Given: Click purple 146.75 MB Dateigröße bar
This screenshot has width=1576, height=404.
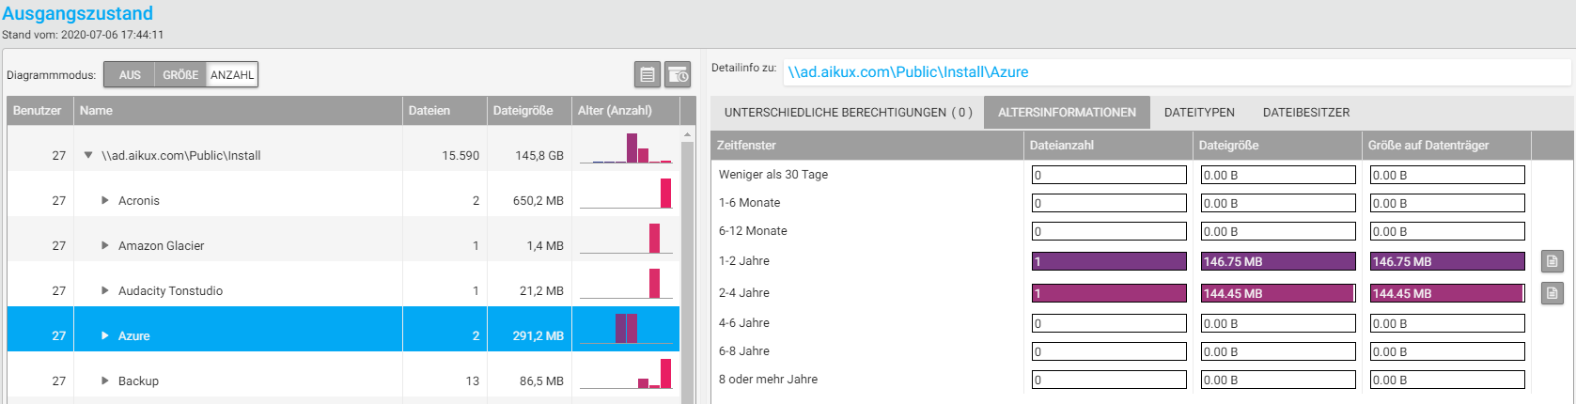Looking at the screenshot, I should point(1278,262).
